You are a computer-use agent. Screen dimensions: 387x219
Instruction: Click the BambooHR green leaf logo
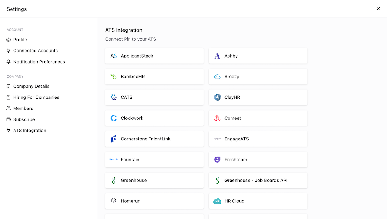click(x=114, y=77)
